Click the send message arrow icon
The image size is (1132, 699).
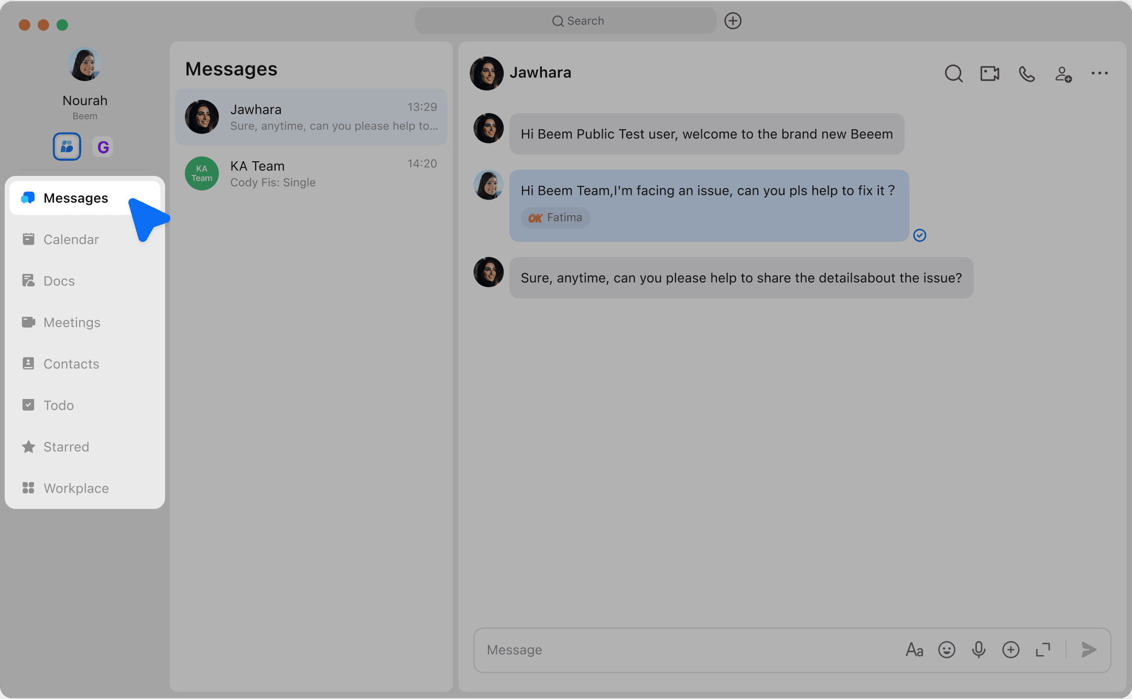1089,650
